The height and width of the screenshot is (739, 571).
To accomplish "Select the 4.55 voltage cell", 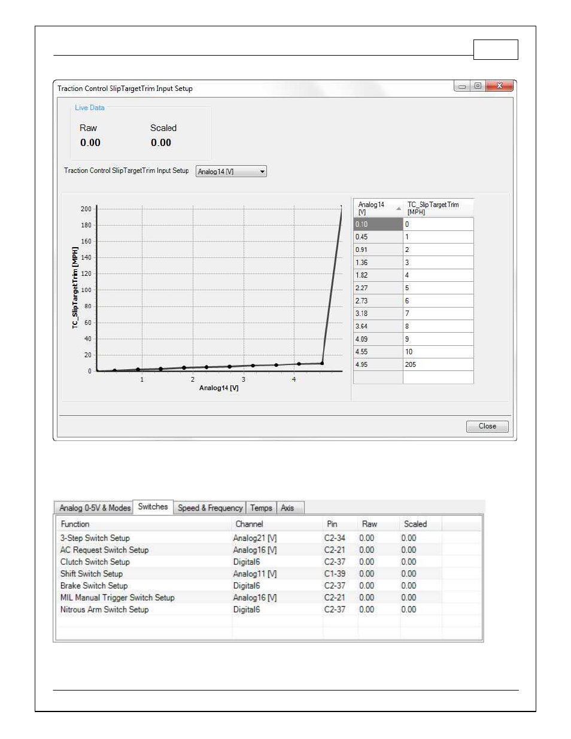I will click(378, 352).
